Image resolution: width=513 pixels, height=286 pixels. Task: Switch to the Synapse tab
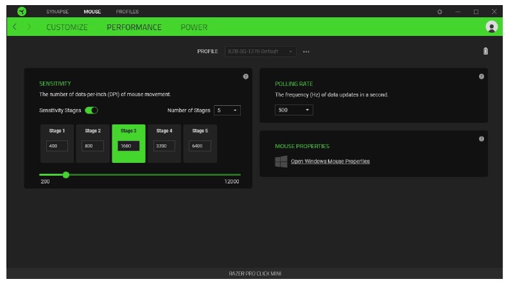[57, 12]
